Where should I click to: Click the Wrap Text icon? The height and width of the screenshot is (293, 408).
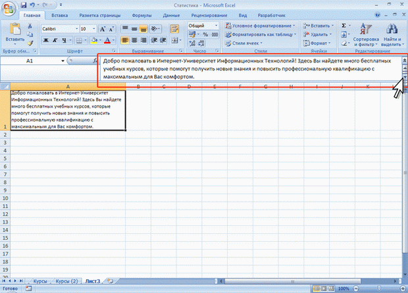coord(174,28)
